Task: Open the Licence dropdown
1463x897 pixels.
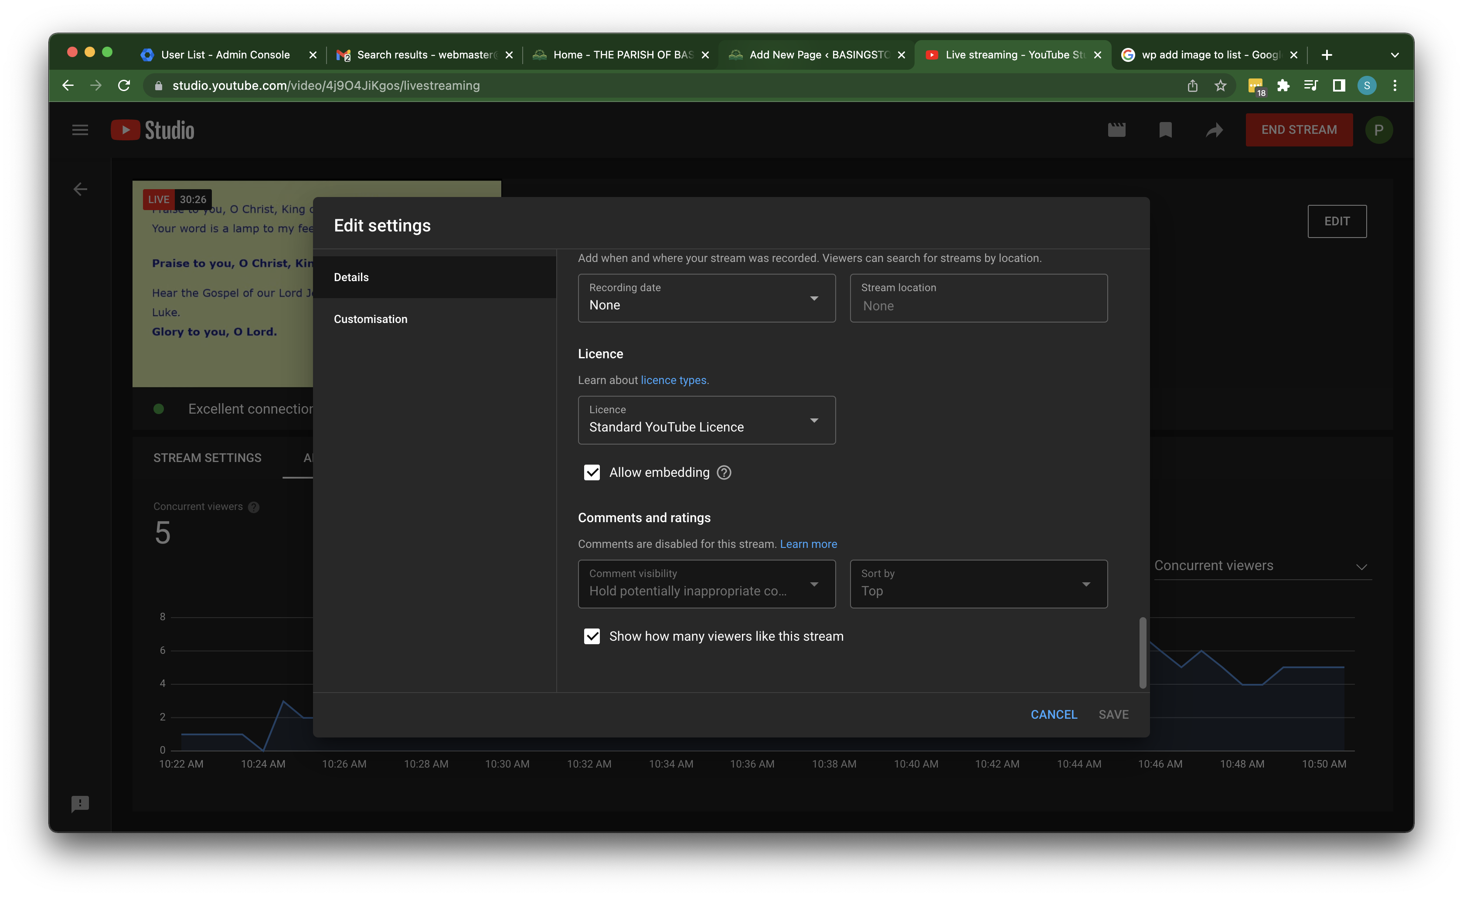Action: [707, 420]
